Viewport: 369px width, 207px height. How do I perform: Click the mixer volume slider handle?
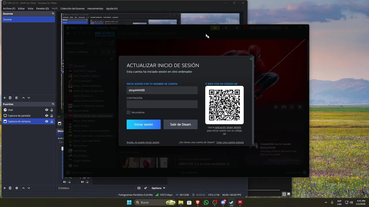point(63,149)
